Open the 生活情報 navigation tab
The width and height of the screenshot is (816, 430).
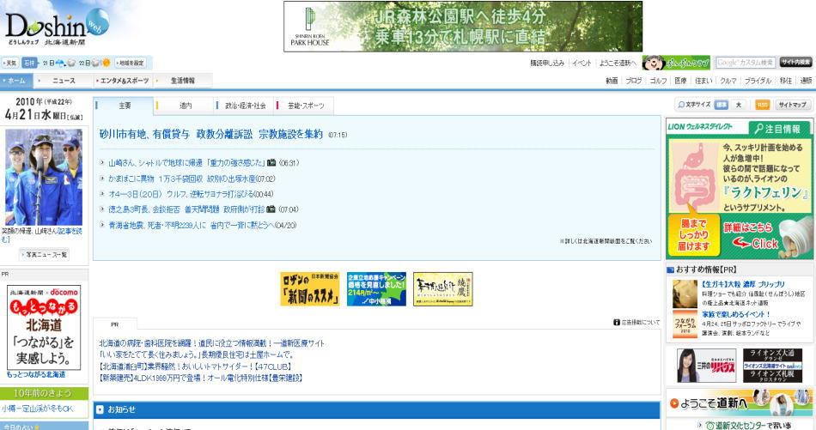point(183,81)
